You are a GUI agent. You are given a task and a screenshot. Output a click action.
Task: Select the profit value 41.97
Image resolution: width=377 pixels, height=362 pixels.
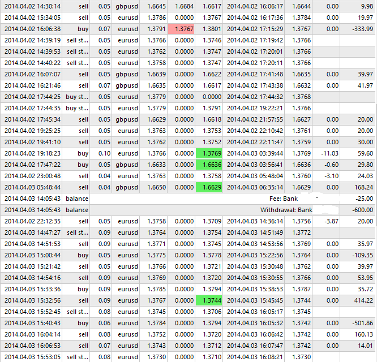[x=365, y=85]
